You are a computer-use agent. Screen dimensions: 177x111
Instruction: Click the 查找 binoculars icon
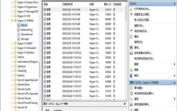(131, 48)
